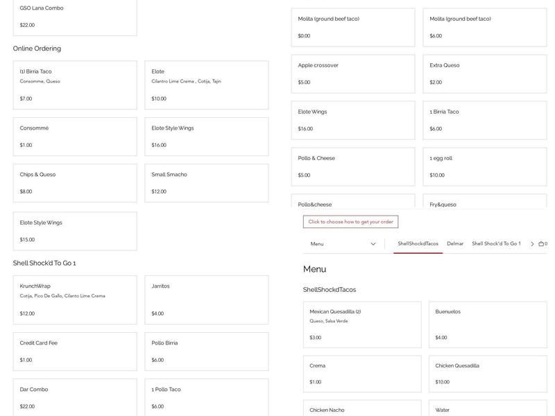The width and height of the screenshot is (555, 416).
Task: Open the shopping bag cart icon
Action: [541, 244]
